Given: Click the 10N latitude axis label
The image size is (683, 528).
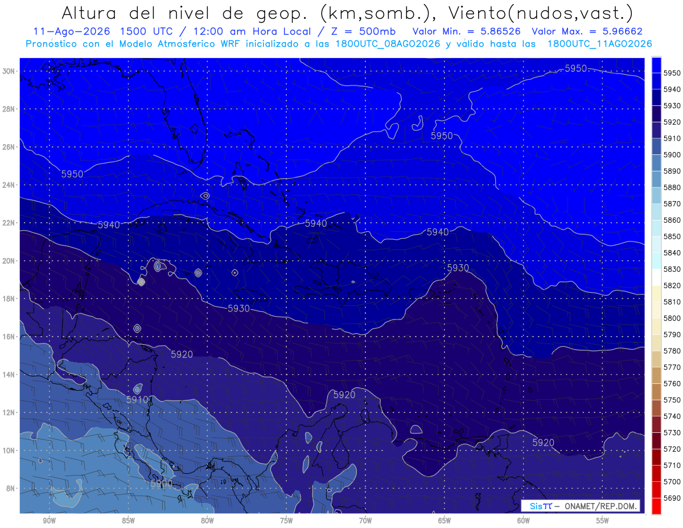Looking at the screenshot, I should click(9, 451).
